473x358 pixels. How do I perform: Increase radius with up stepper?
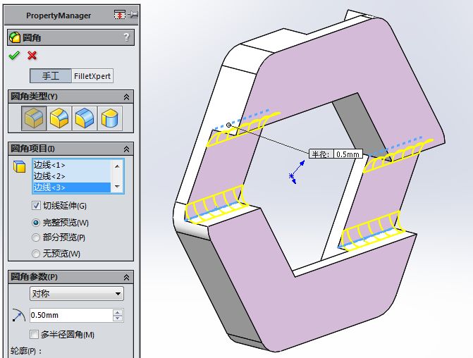[x=118, y=312]
